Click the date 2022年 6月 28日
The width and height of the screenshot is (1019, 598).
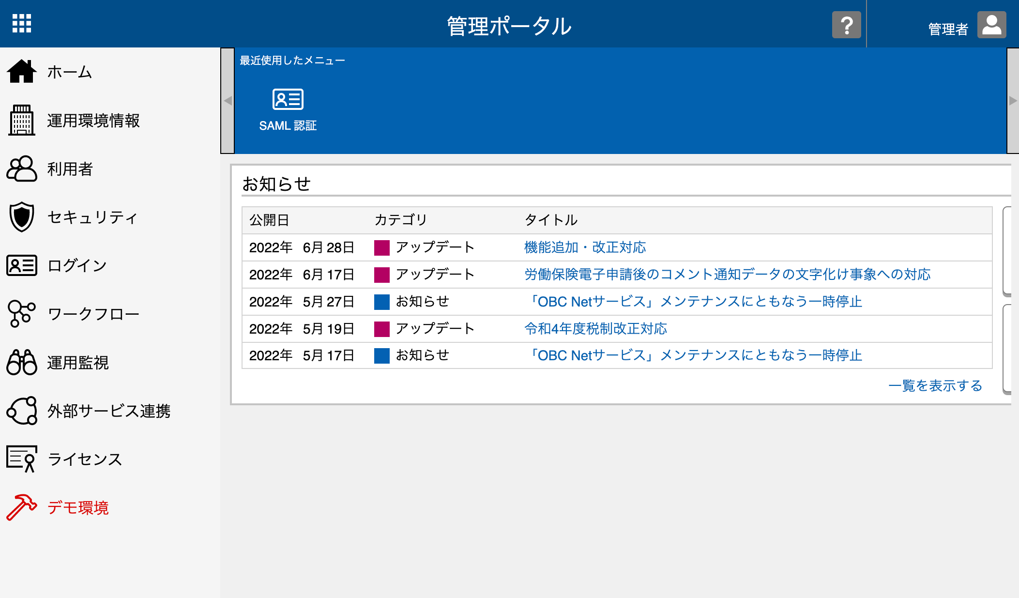coord(302,247)
